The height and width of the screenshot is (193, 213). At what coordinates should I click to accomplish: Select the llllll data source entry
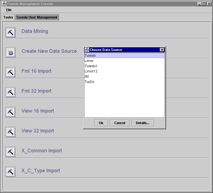point(124,77)
